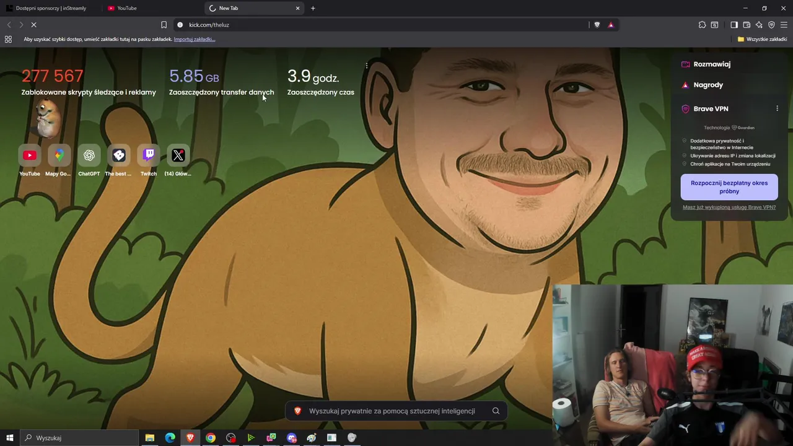Open the X (14) Główna shortcut tile
This screenshot has width=793, height=446.
(178, 161)
